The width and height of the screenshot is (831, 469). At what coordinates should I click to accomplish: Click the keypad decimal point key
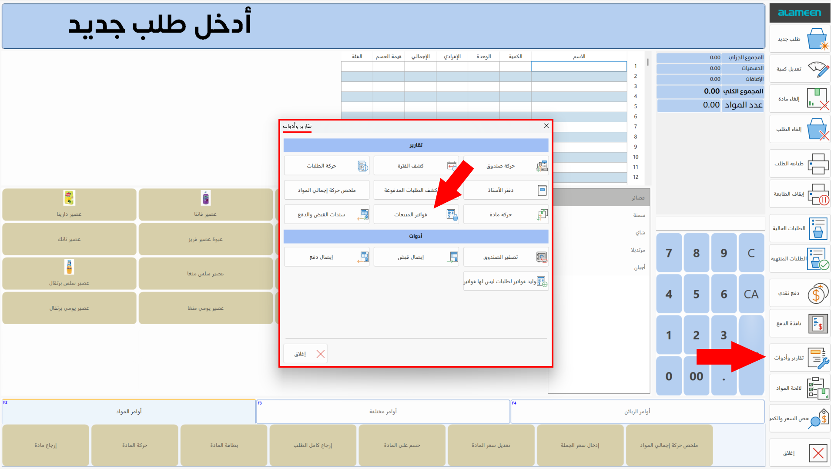coord(724,376)
